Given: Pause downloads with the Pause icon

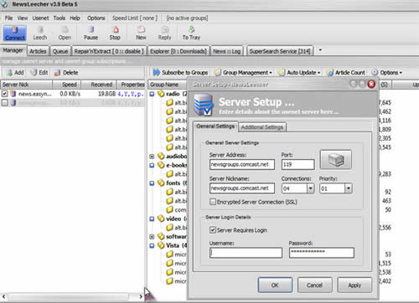Looking at the screenshot, I should pos(91,33).
